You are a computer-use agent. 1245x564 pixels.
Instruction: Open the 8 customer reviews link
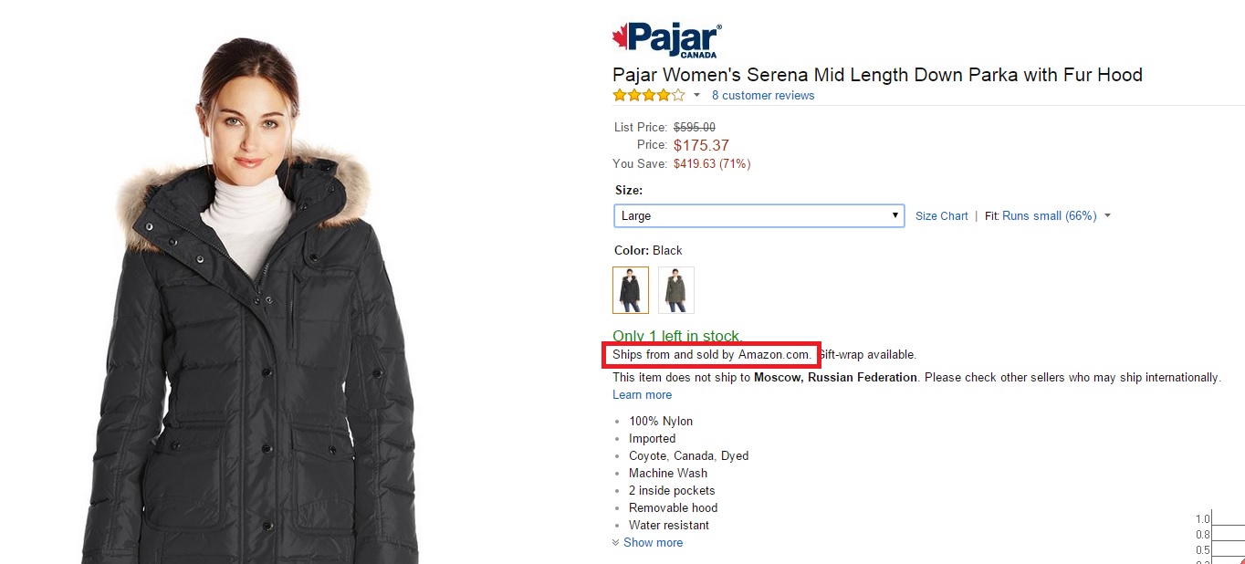click(x=763, y=96)
